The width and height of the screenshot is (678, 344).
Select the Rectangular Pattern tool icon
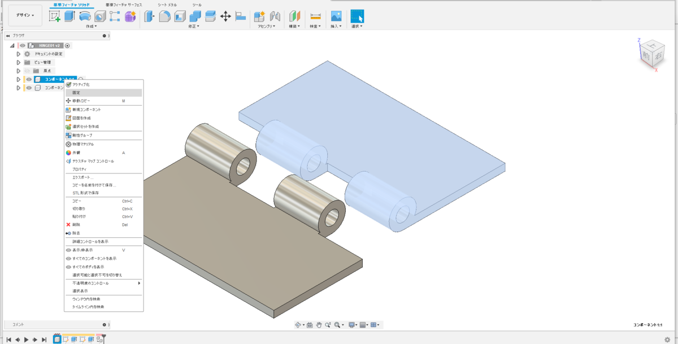tap(115, 16)
